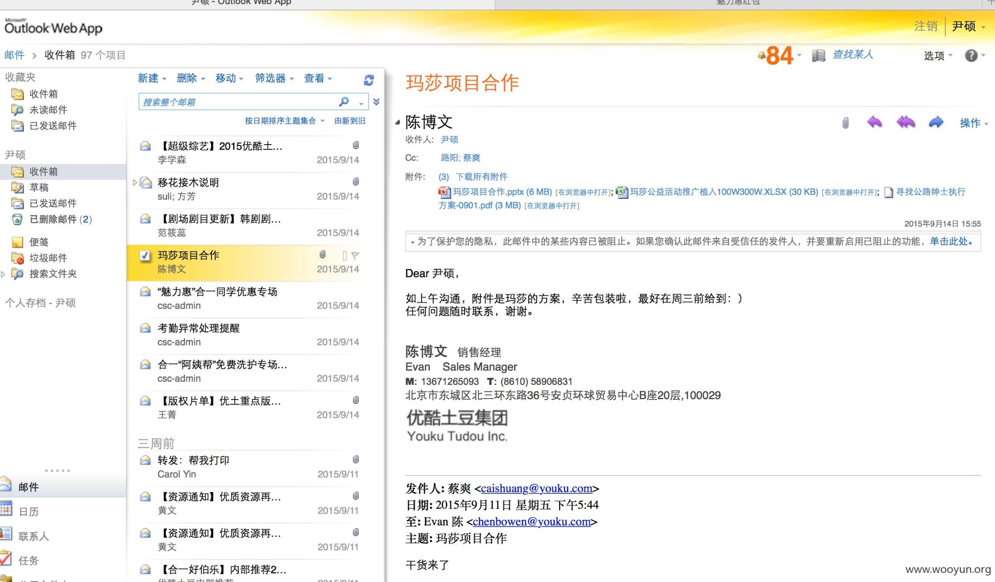
Task: Click the Reply All double-arrow icon
Action: 906,122
